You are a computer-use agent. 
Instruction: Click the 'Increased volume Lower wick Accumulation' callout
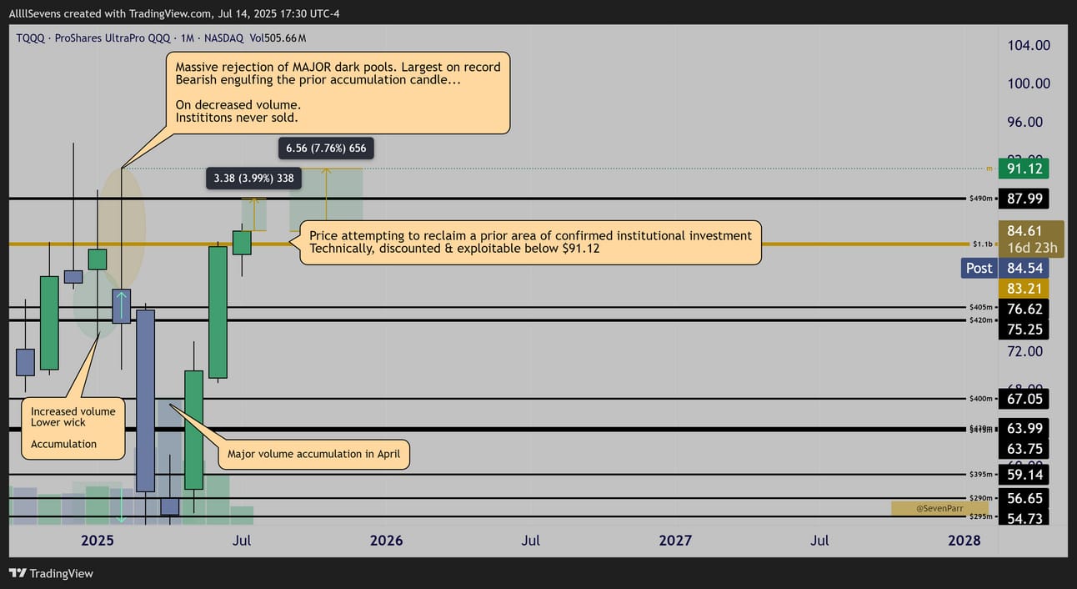pyautogui.click(x=73, y=428)
